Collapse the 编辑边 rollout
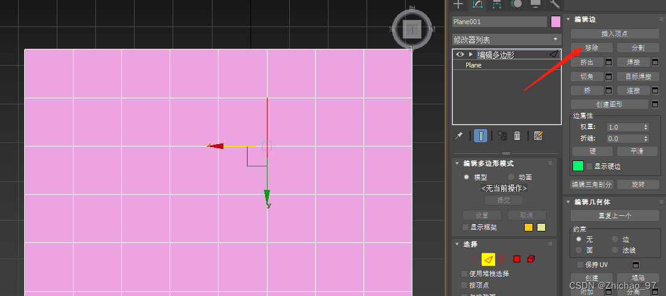Screen dimensions: 666x296 (569, 19)
